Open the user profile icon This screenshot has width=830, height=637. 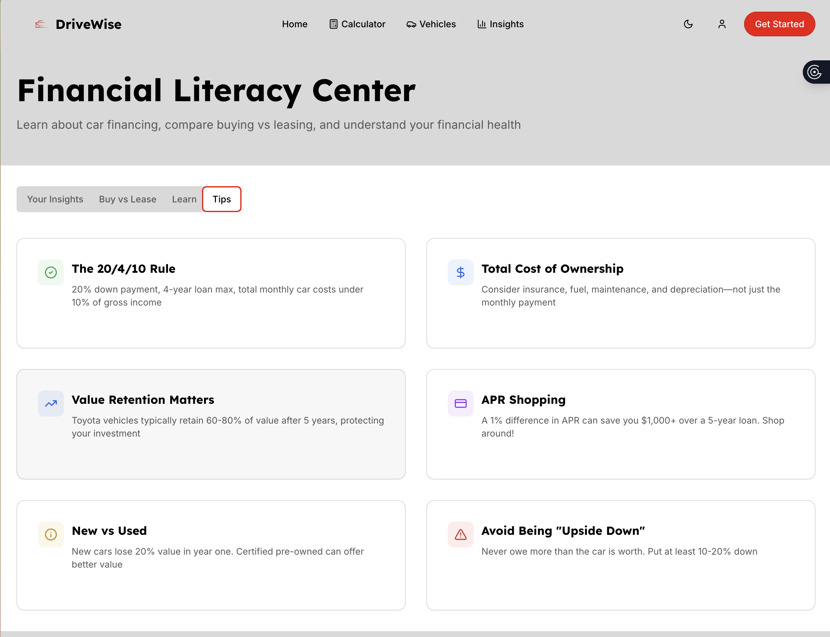pos(722,24)
